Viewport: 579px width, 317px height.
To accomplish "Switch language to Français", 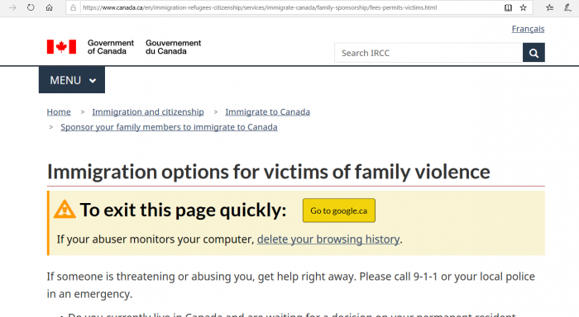I will (x=528, y=29).
